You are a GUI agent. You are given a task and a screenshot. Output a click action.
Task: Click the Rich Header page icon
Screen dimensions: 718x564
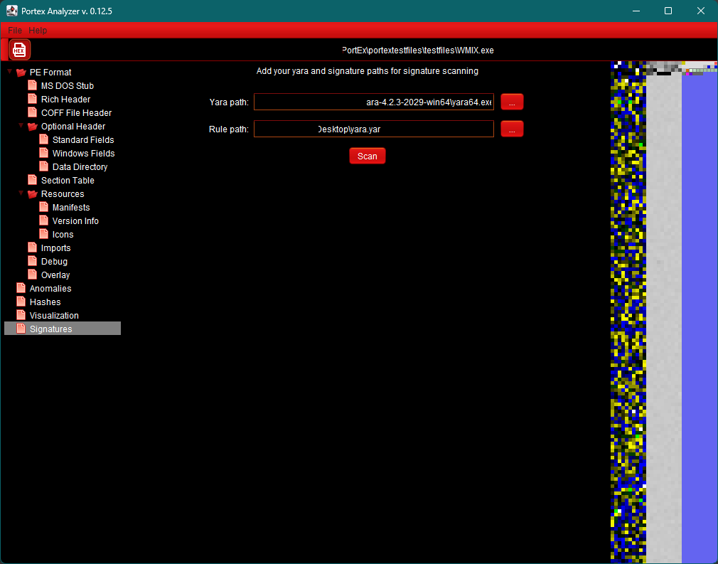pos(33,100)
